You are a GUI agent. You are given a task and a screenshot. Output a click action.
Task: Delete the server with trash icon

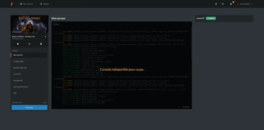(41, 44)
